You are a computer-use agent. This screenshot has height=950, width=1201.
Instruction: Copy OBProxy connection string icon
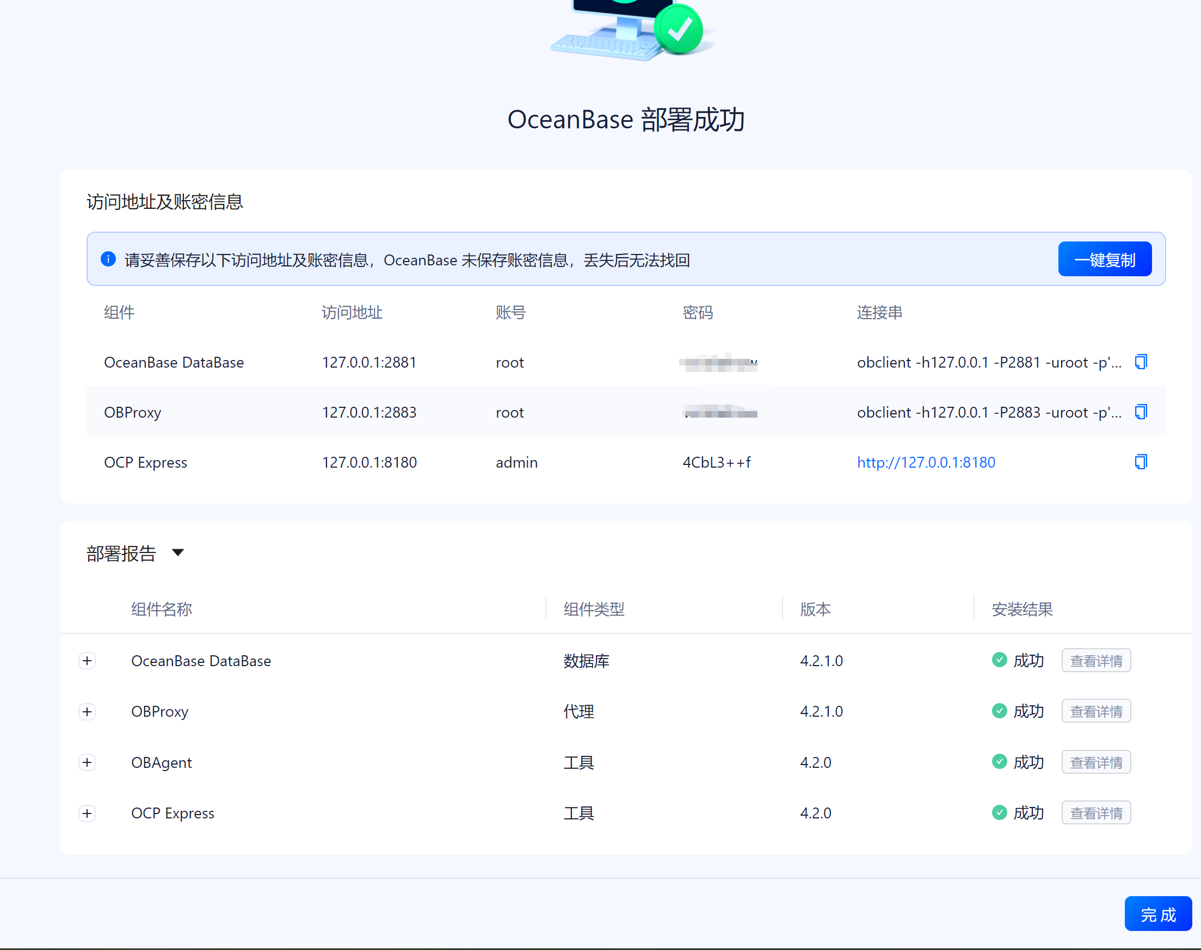point(1141,412)
